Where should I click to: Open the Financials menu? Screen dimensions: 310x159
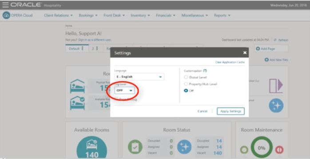tap(166, 15)
